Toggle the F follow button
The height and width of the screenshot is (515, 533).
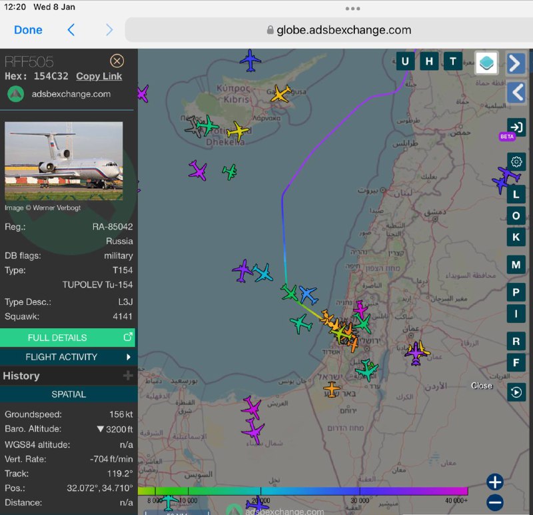pyautogui.click(x=516, y=362)
